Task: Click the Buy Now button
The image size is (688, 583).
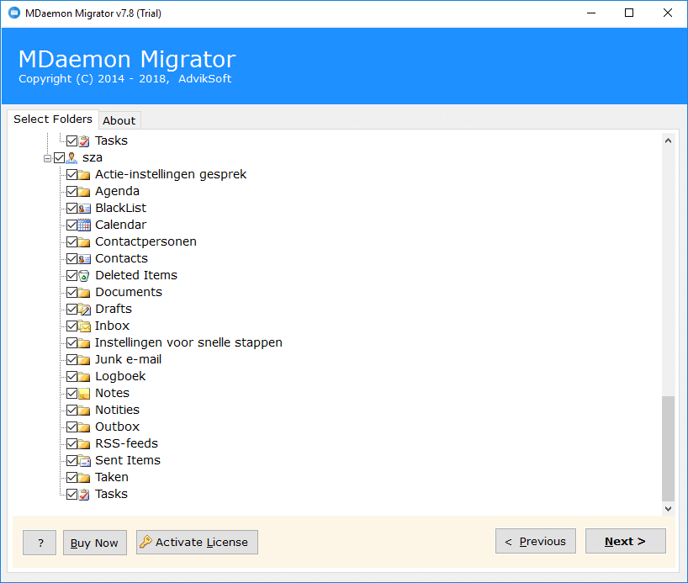Action: 94,542
